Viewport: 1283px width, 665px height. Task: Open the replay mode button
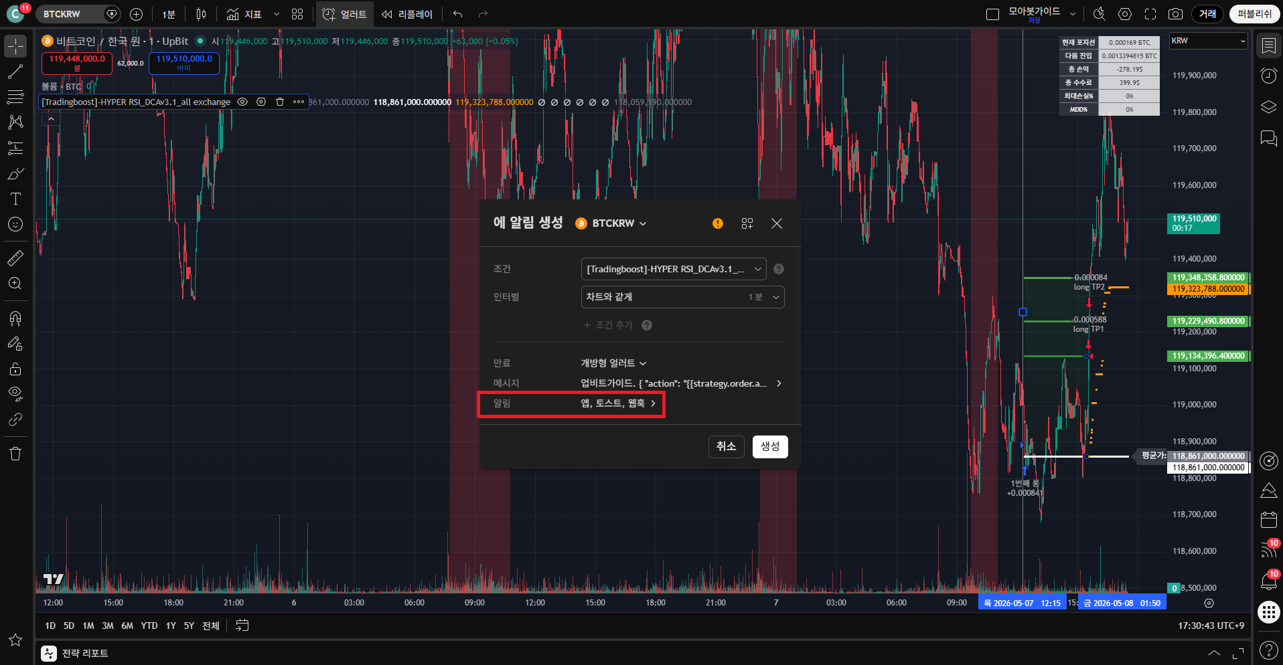(x=407, y=14)
